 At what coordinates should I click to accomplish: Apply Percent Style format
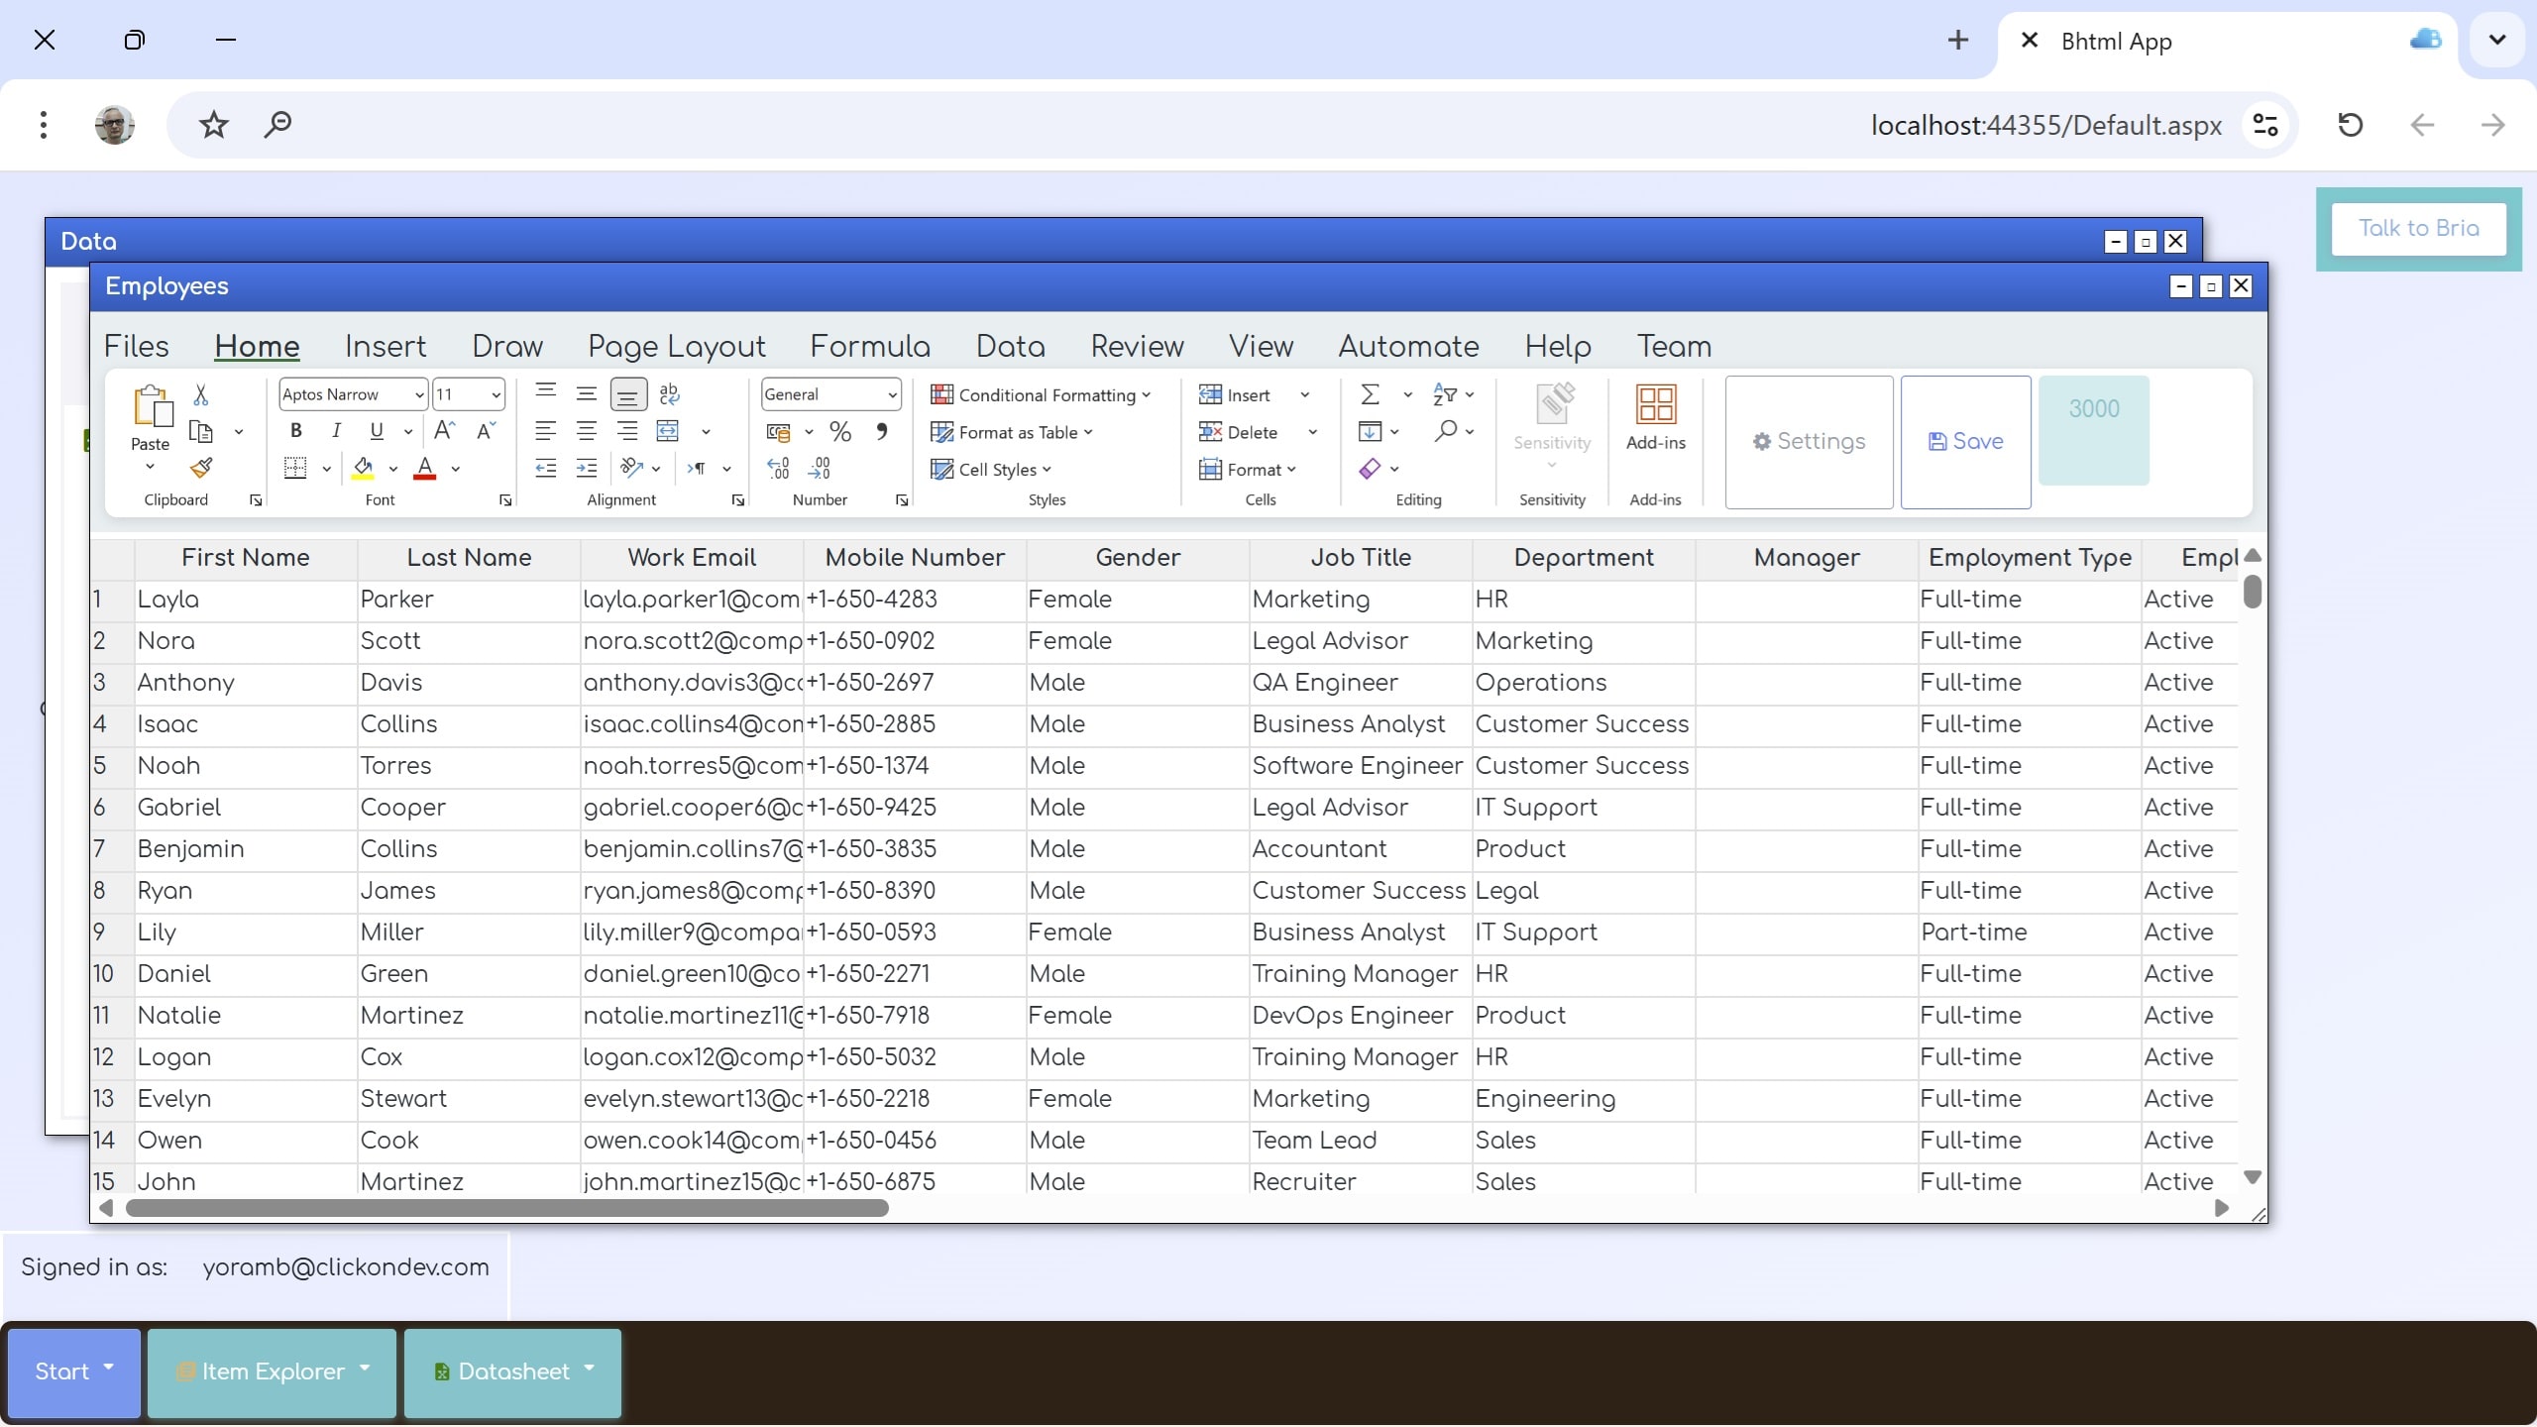tap(840, 432)
